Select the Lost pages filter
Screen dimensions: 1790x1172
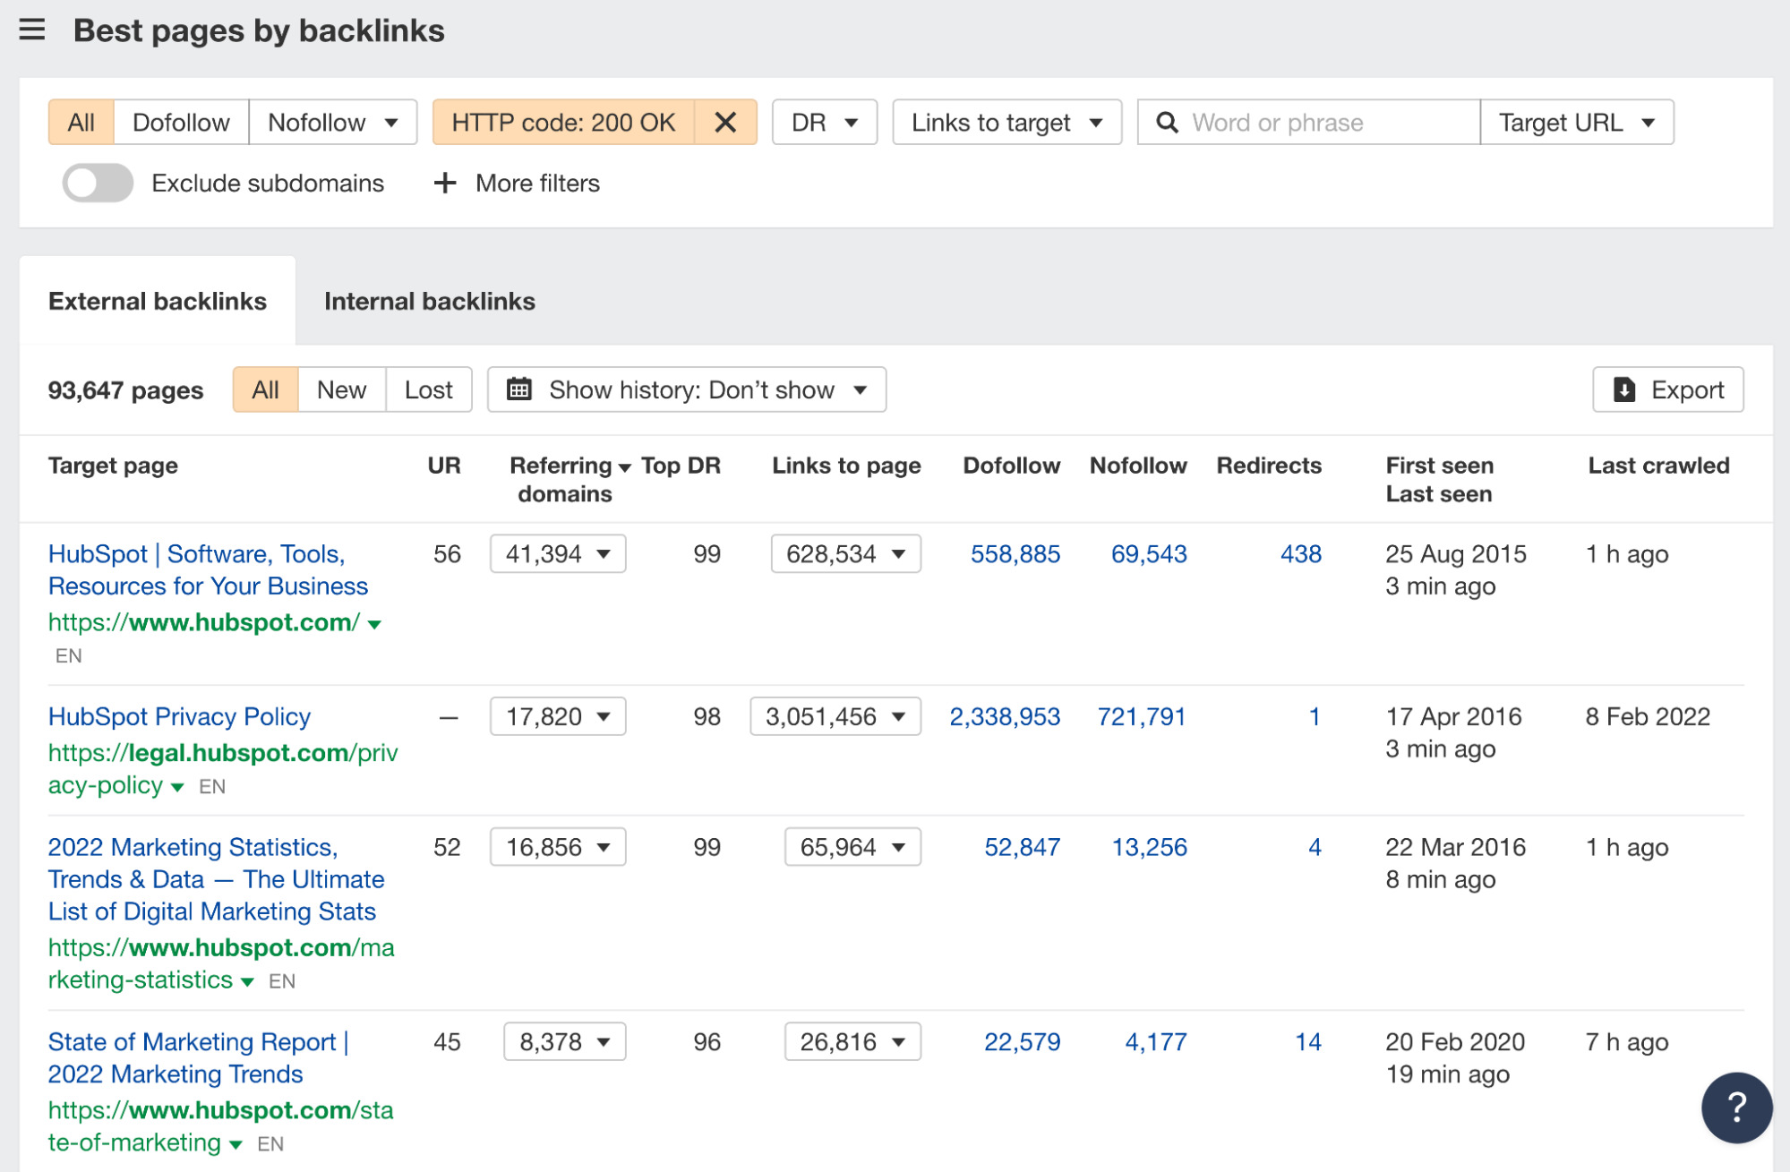pos(428,389)
